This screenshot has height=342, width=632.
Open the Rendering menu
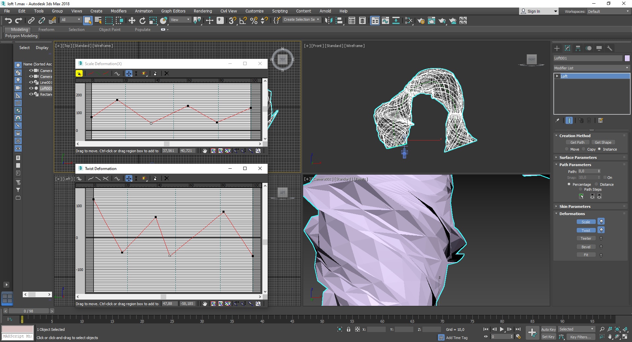click(x=203, y=11)
